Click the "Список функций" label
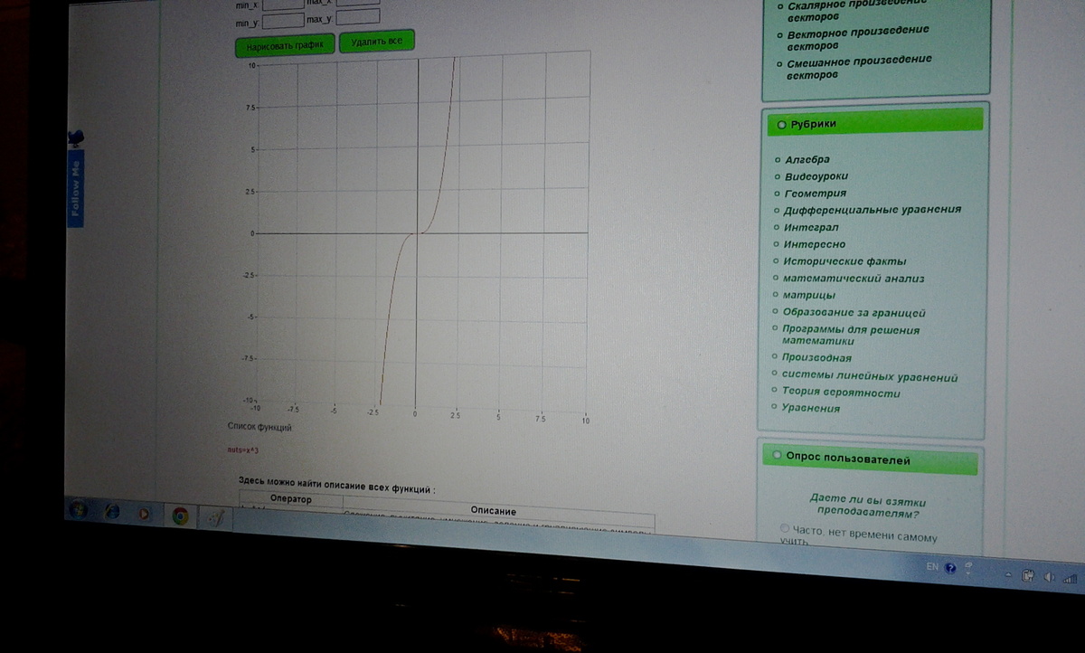Image resolution: width=1085 pixels, height=653 pixels. pos(259,427)
